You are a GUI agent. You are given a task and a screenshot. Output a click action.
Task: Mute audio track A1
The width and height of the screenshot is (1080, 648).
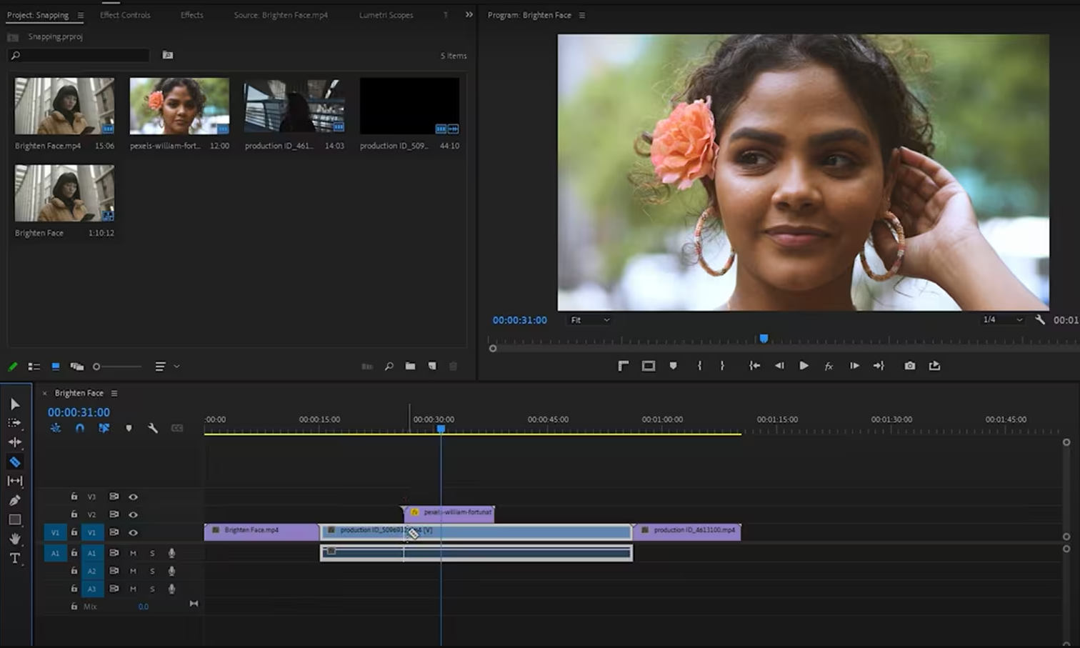pyautogui.click(x=133, y=553)
